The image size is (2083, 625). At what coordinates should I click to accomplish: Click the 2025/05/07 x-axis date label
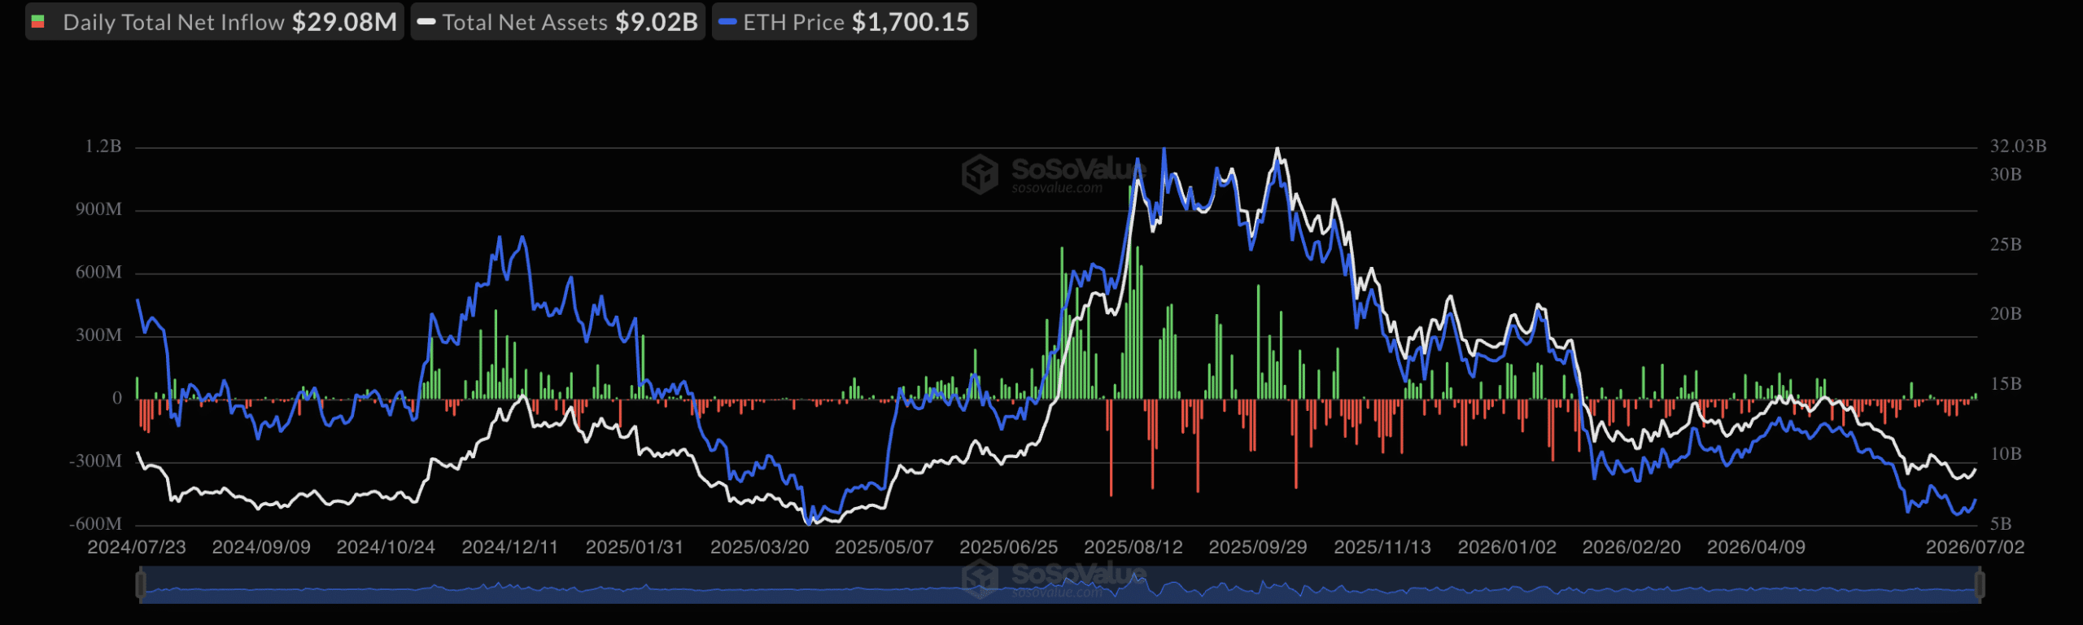pyautogui.click(x=884, y=547)
